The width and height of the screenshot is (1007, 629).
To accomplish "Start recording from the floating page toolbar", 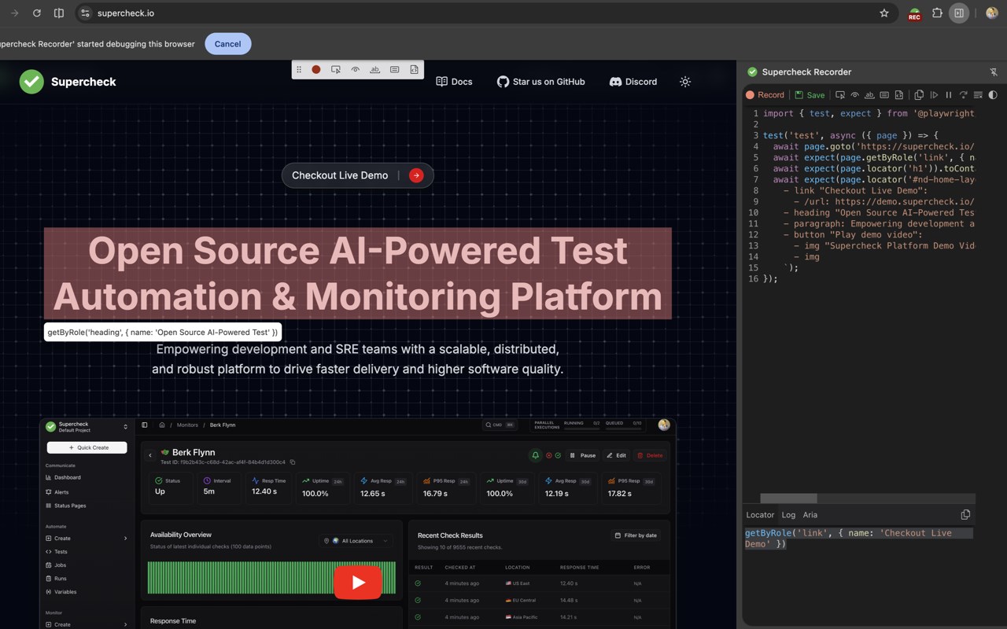I will [316, 70].
